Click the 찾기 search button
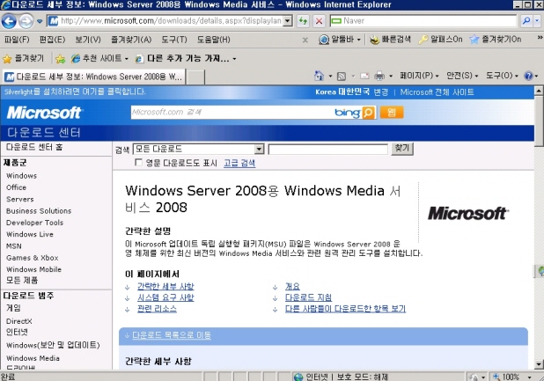This screenshot has height=381, width=544. point(402,149)
